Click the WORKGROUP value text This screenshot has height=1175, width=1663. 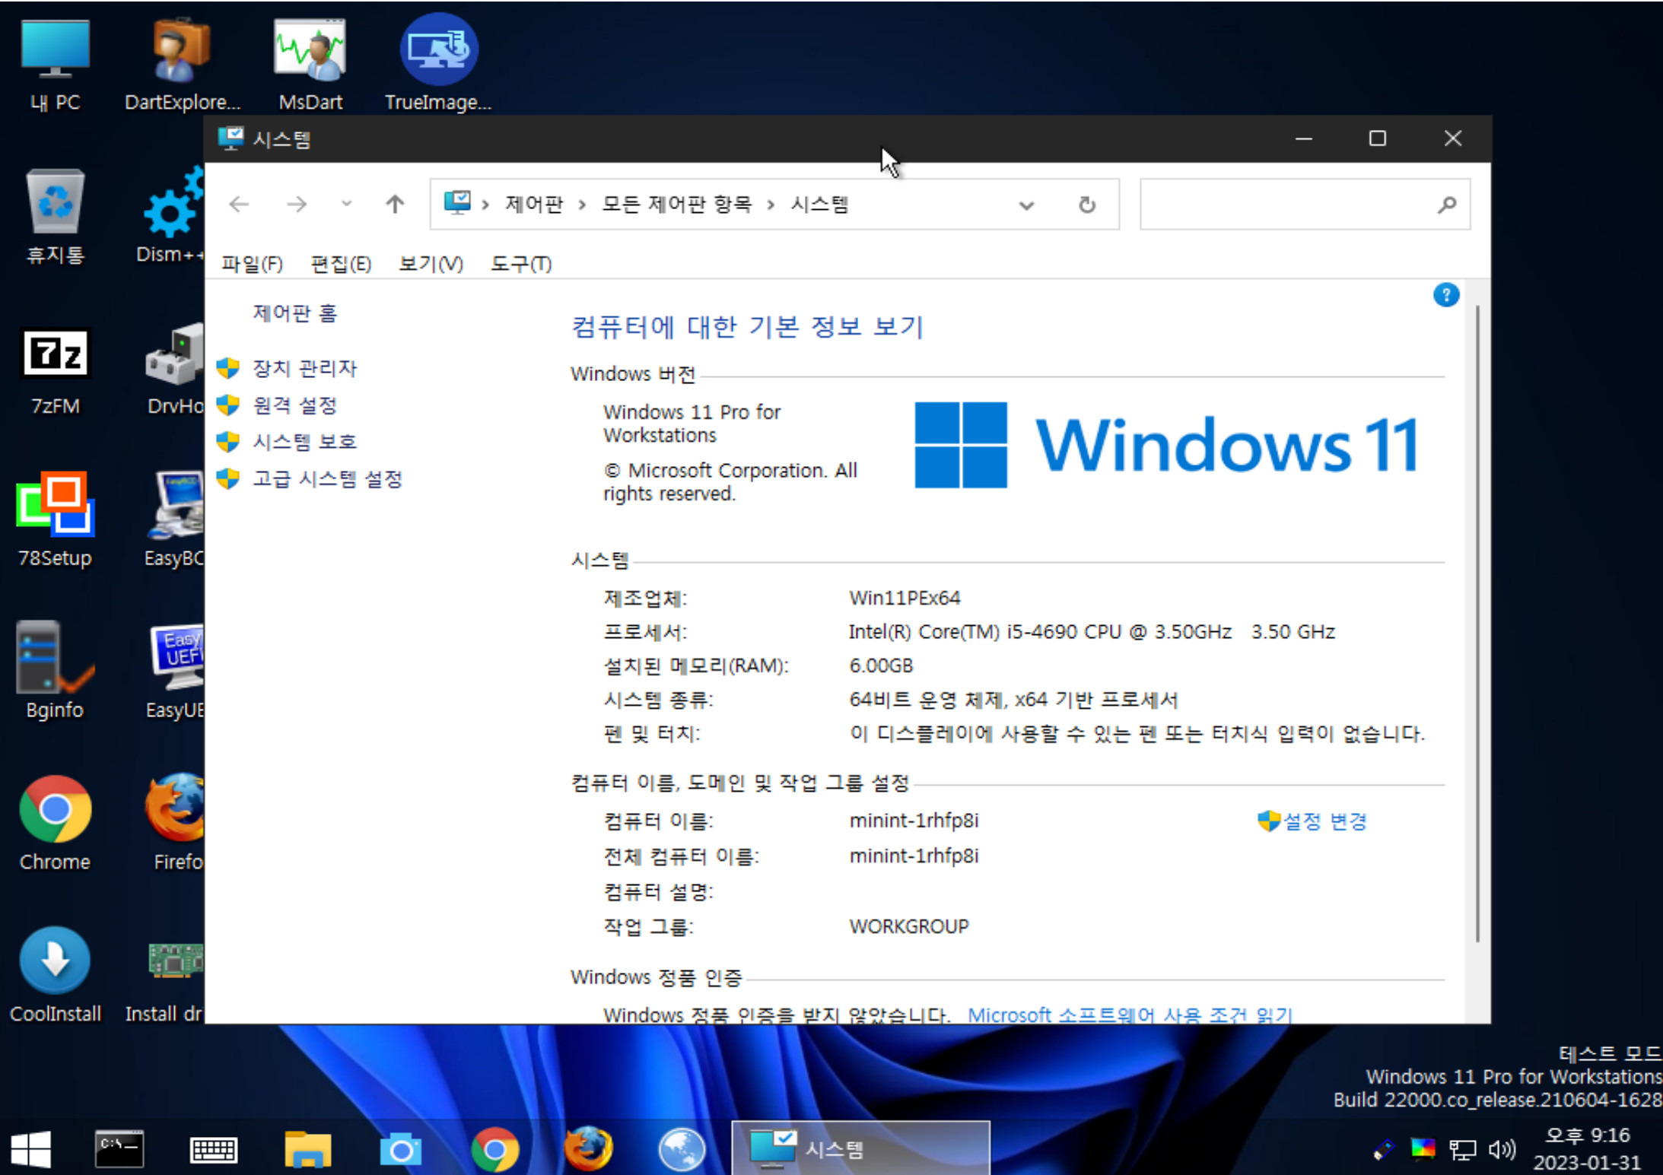[x=909, y=926]
